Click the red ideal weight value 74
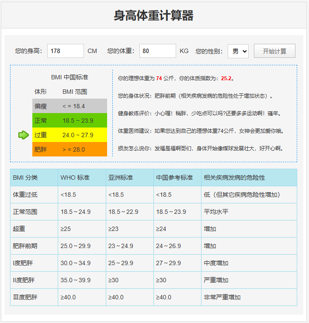This screenshot has width=309, height=323. click(159, 78)
